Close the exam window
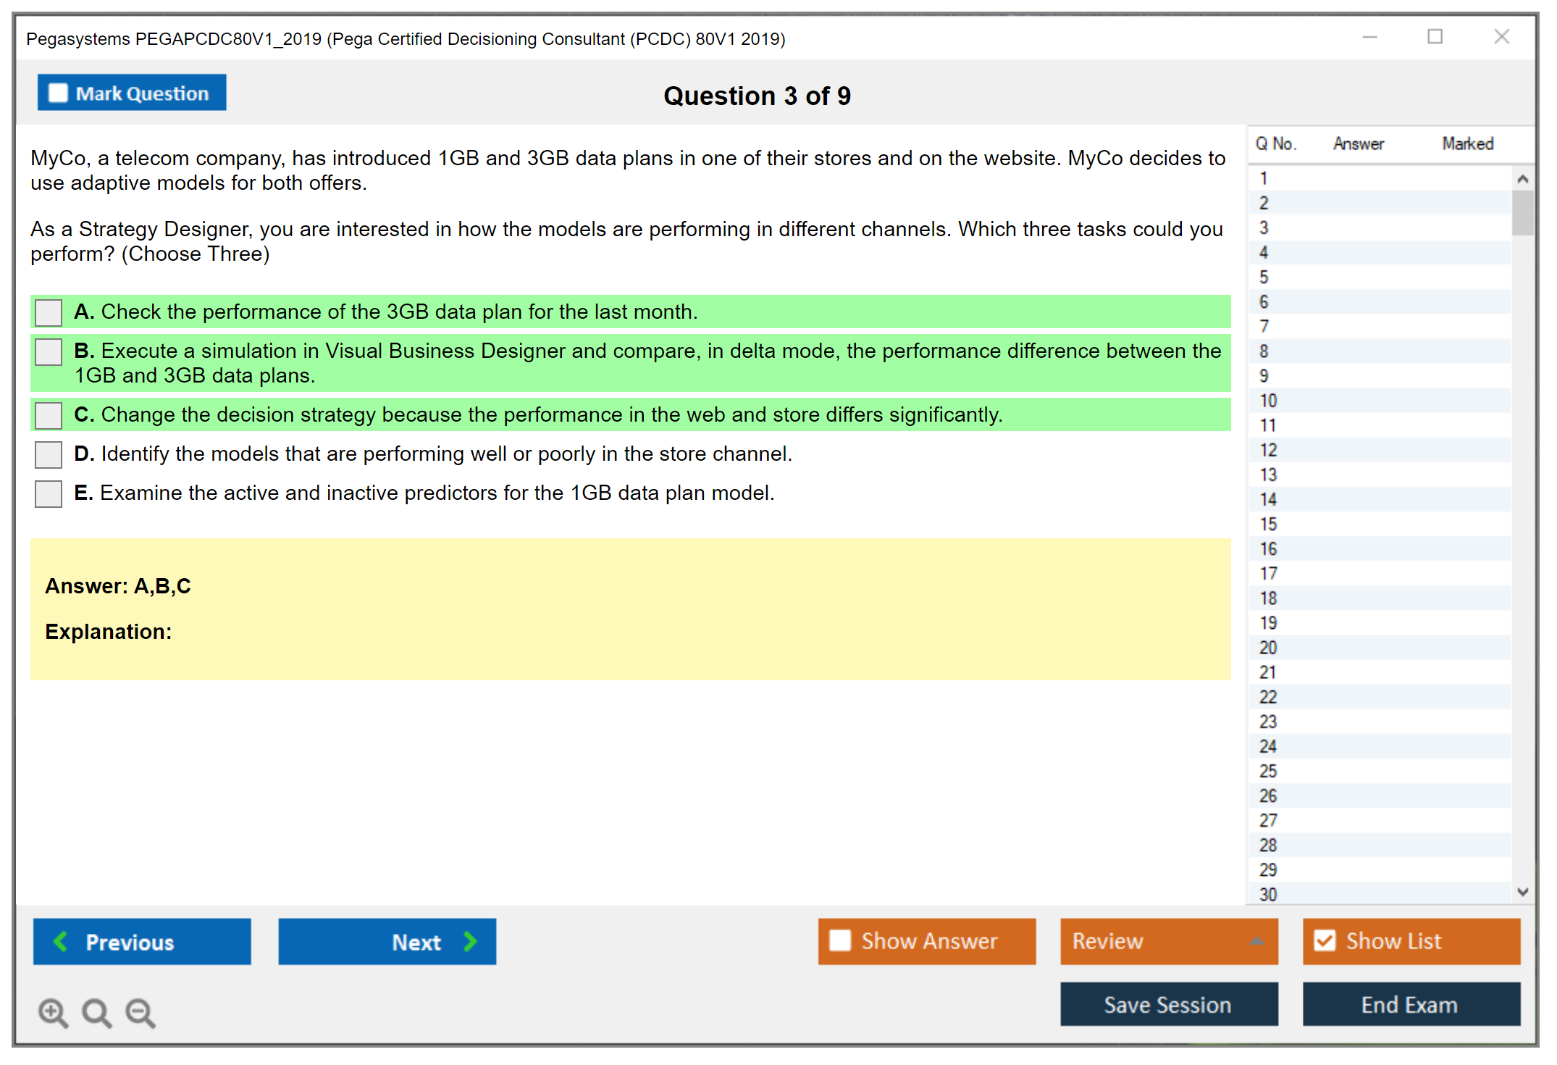 click(x=1501, y=37)
